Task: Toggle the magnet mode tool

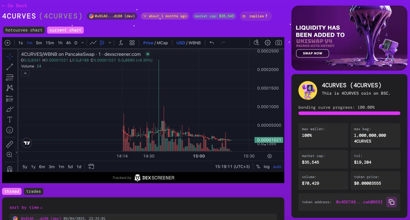Action: click(10, 169)
